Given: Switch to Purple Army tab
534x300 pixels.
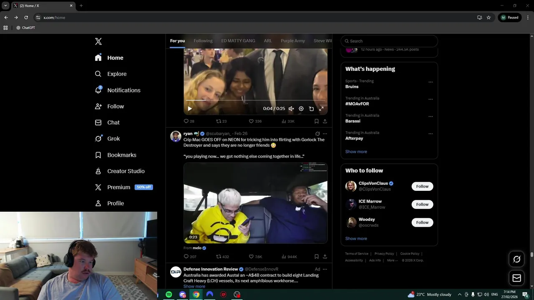Looking at the screenshot, I should pos(293,41).
